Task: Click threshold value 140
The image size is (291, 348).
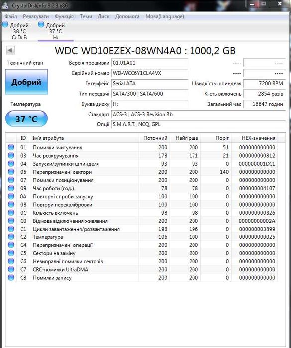Action: (x=224, y=172)
